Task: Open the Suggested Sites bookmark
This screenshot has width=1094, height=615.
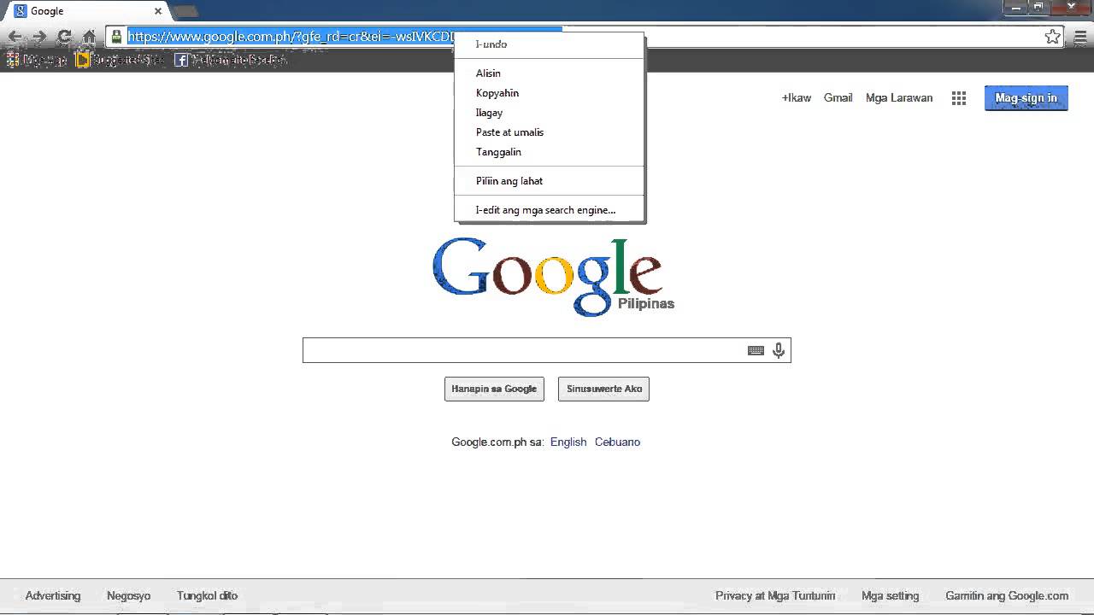Action: tap(120, 60)
